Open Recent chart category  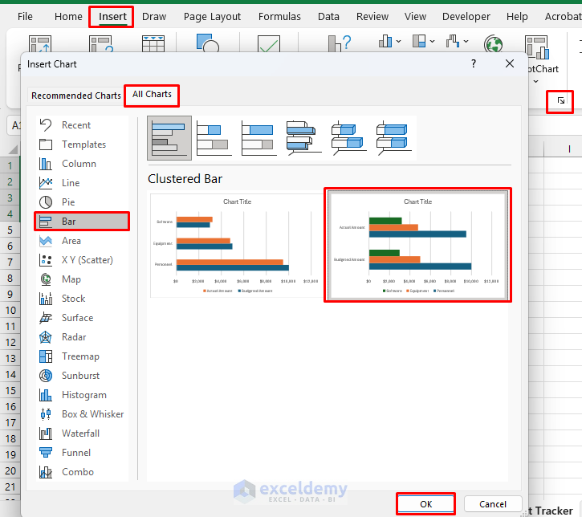pyautogui.click(x=83, y=125)
